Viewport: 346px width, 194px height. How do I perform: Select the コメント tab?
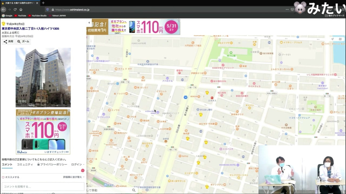click(x=7, y=165)
